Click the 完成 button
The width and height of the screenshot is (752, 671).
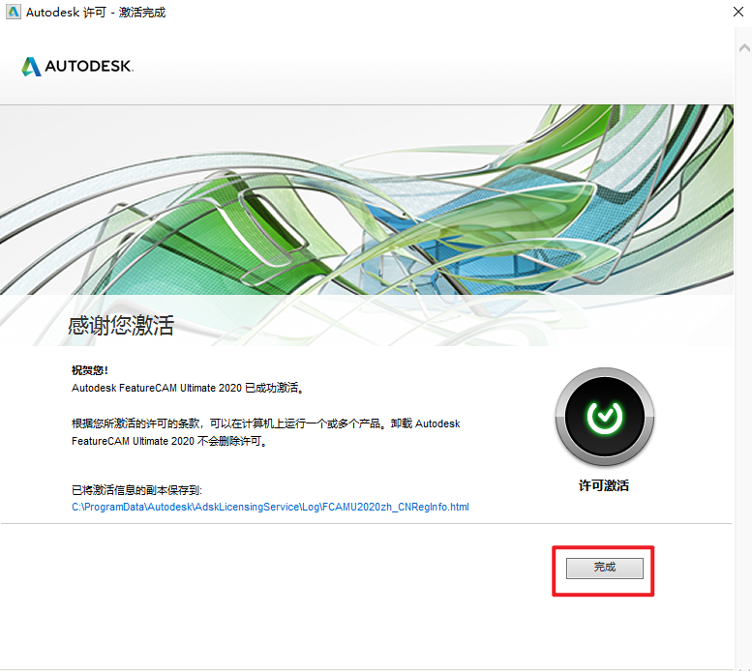(x=604, y=568)
